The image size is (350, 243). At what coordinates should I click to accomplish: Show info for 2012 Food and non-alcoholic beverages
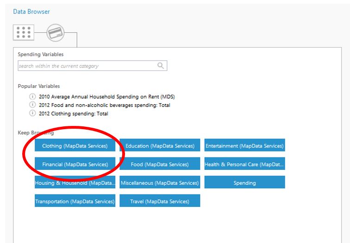point(32,105)
